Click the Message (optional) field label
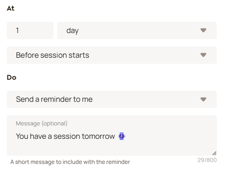The width and height of the screenshot is (225, 170). pyautogui.click(x=42, y=123)
